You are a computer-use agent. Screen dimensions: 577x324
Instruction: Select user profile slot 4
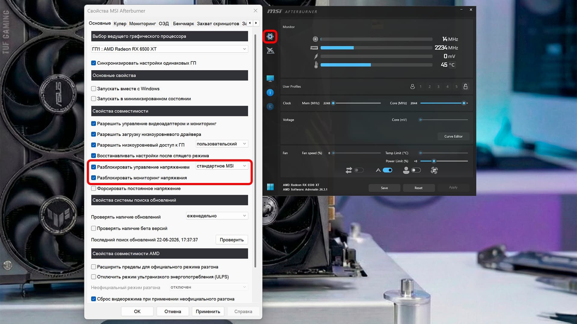(x=447, y=87)
